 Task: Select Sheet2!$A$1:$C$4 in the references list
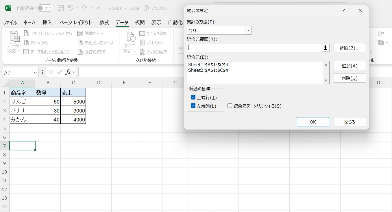pos(208,70)
